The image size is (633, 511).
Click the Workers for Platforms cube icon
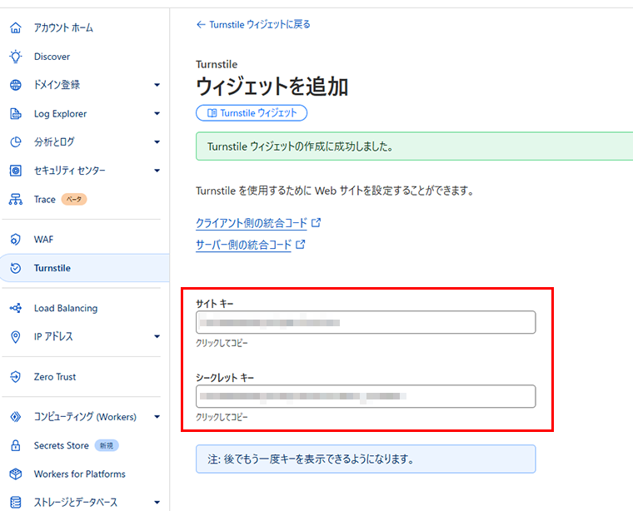pyautogui.click(x=15, y=474)
